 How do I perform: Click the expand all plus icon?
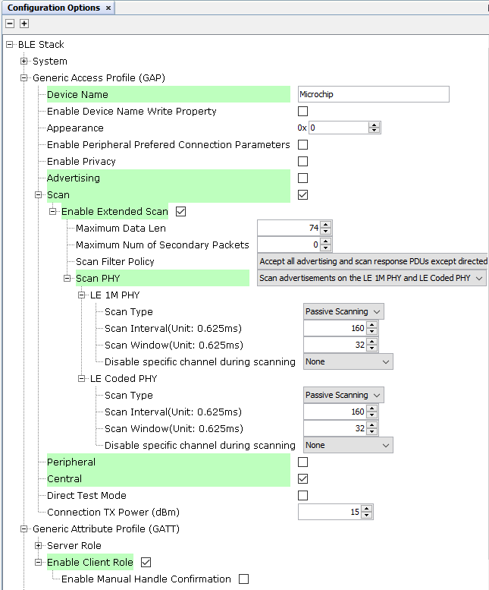coord(24,24)
